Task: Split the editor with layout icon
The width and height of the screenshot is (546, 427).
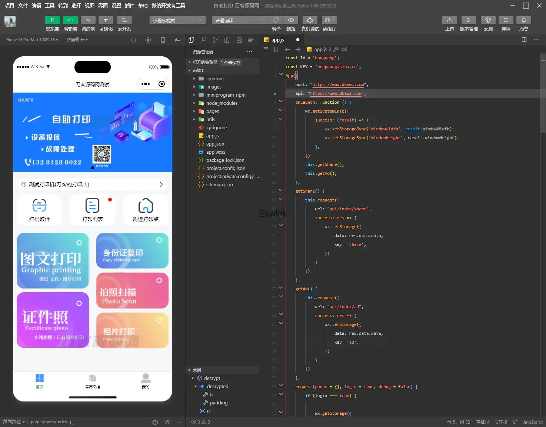Action: (x=524, y=40)
